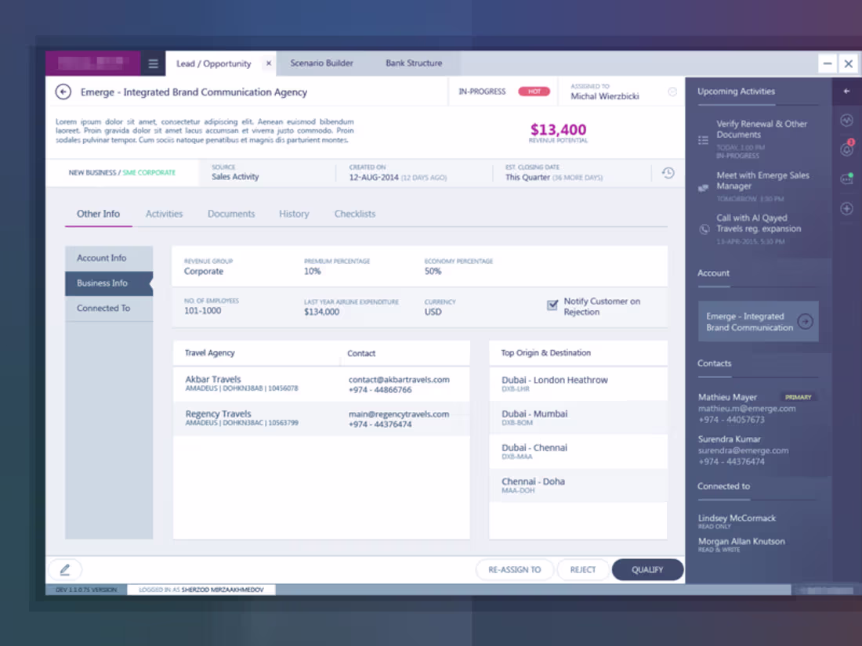Switch to the History tab
The width and height of the screenshot is (862, 646).
pyautogui.click(x=294, y=213)
